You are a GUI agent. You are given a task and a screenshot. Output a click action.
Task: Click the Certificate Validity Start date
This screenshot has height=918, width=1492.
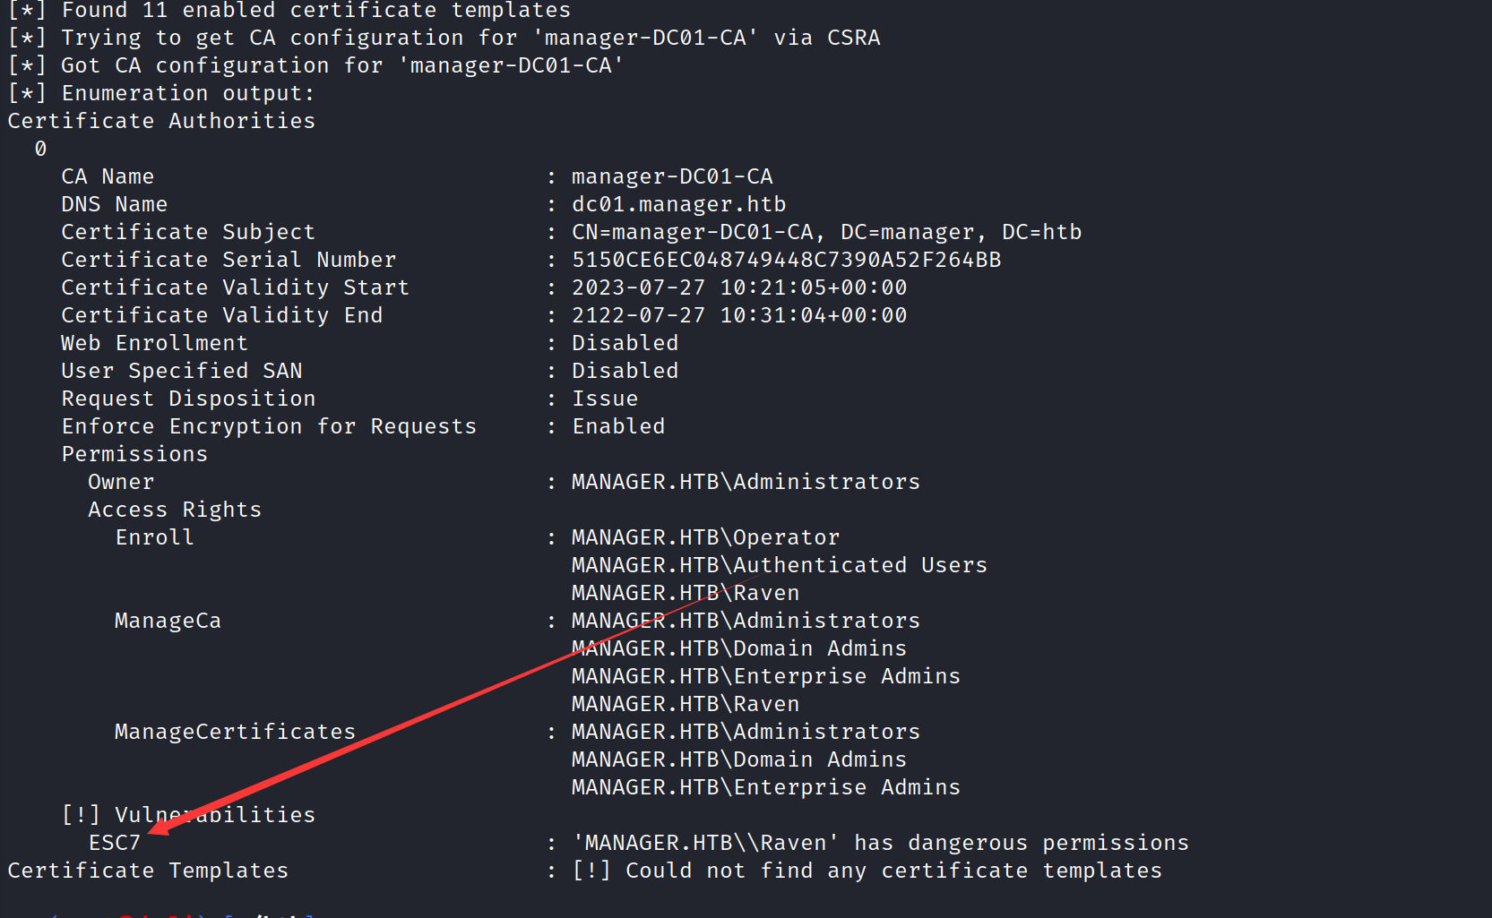pos(739,287)
